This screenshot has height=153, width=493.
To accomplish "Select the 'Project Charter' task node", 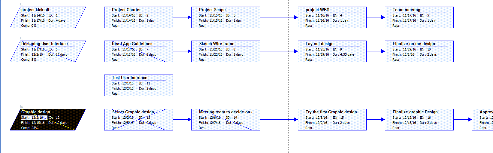I will click(138, 17).
